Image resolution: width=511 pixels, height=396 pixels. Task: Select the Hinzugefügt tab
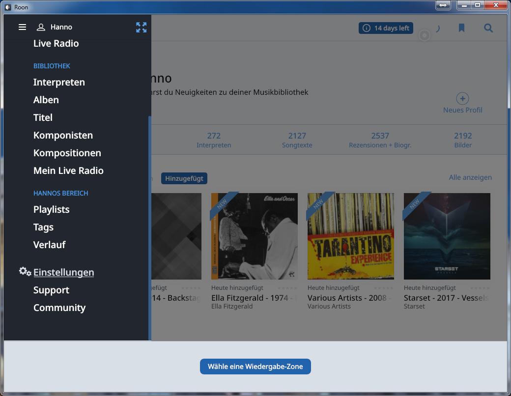pos(184,178)
